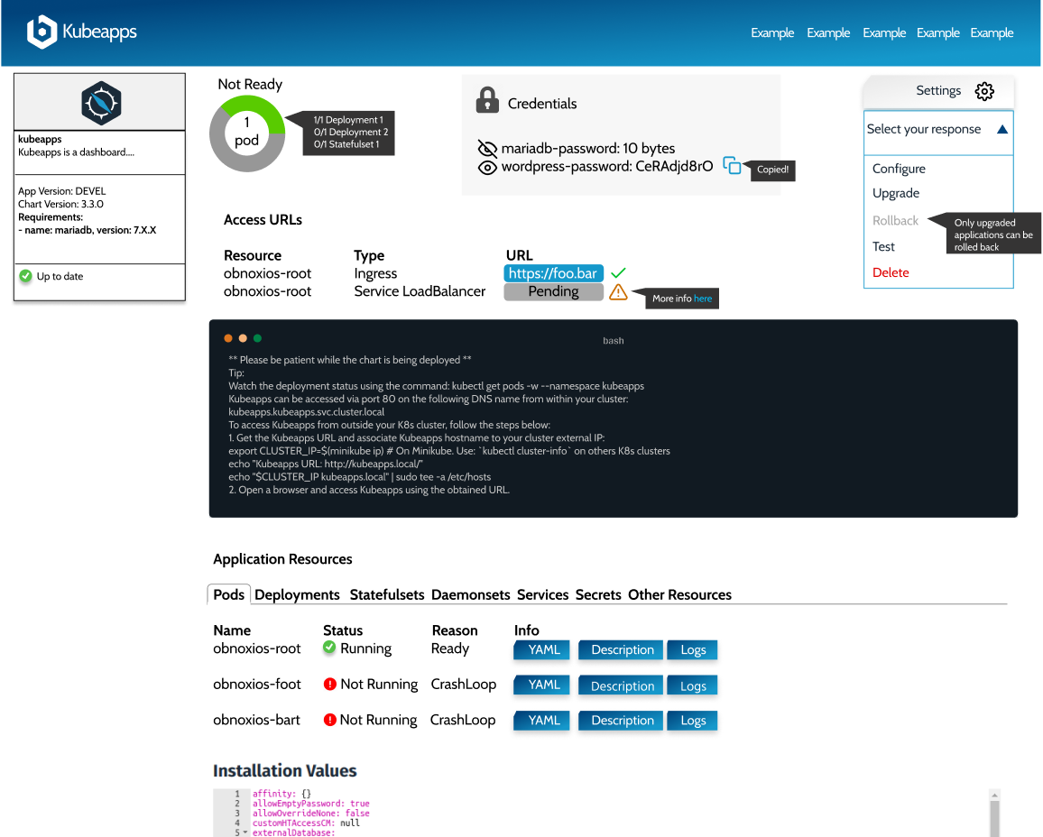Open the Settings gear icon
This screenshot has height=837, width=1043.
pyautogui.click(x=984, y=91)
